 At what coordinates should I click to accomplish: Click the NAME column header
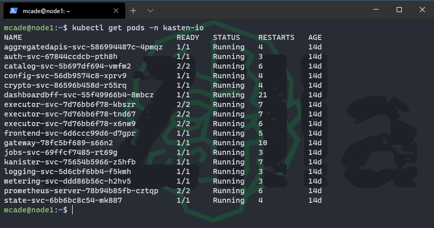click(x=13, y=37)
